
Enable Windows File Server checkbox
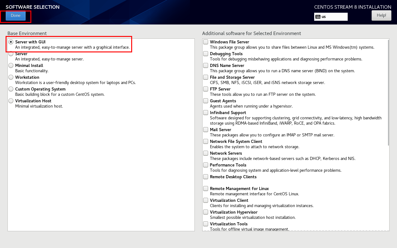(206, 42)
